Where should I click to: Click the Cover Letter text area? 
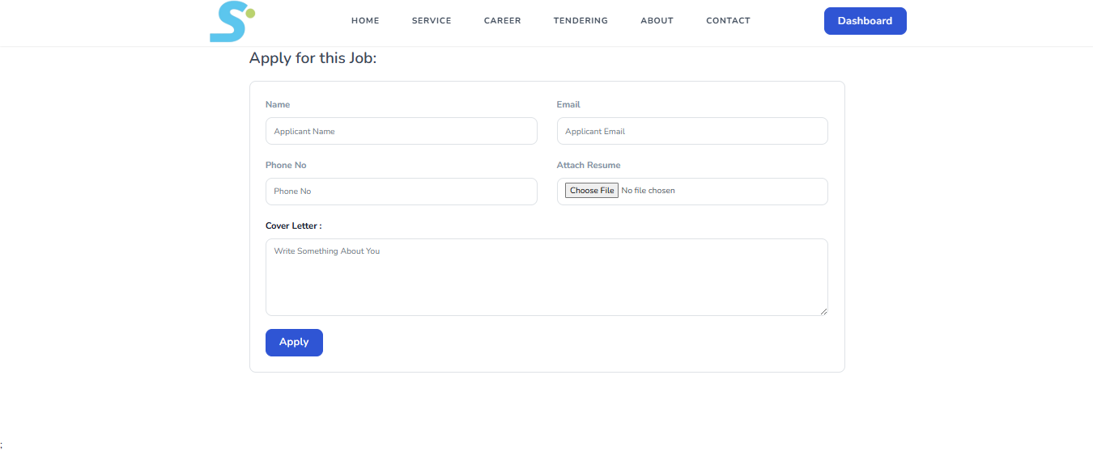[x=546, y=277]
